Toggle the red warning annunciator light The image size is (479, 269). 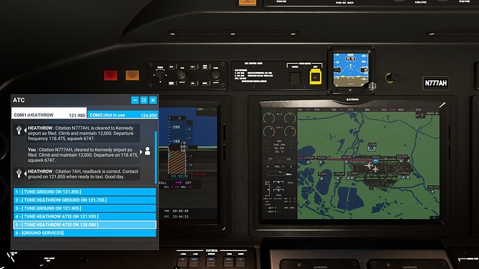tap(110, 76)
